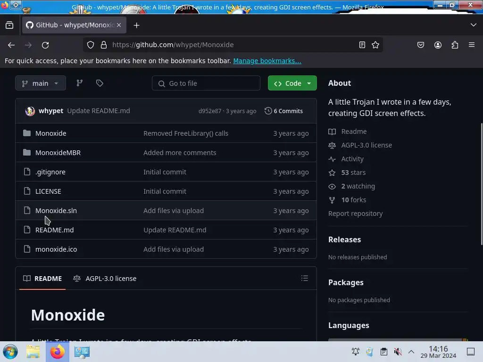
Task: Open the 'Added more comments' commit message
Action: pyautogui.click(x=180, y=153)
